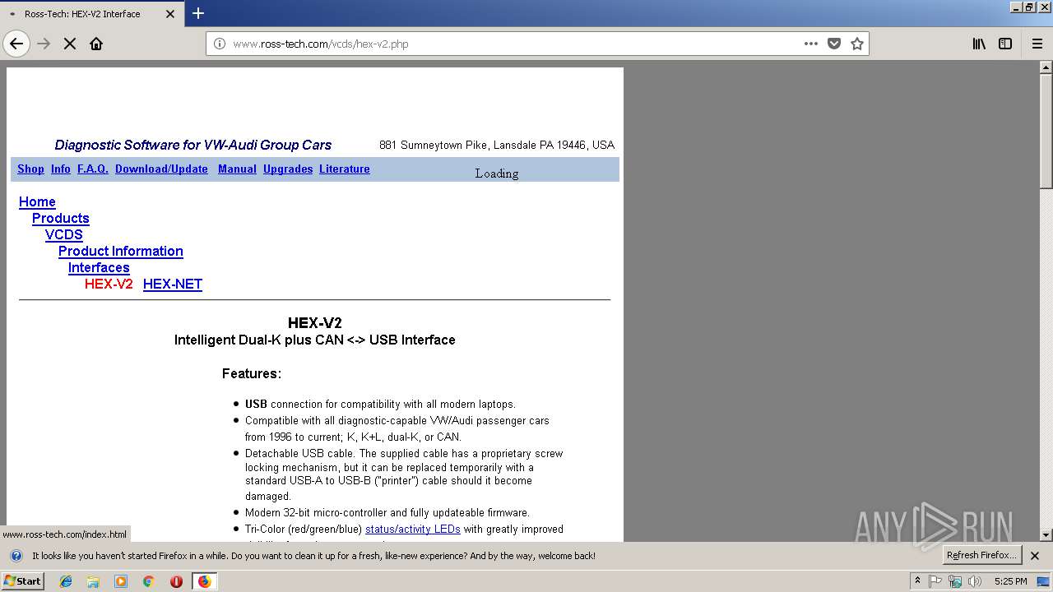
Task: Launch Internet Explorer from taskbar
Action: pos(66,581)
